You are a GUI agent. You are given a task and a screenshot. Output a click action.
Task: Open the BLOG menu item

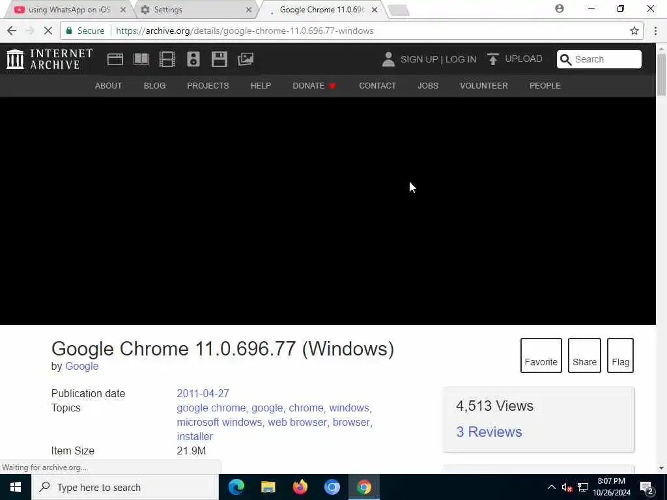click(155, 86)
